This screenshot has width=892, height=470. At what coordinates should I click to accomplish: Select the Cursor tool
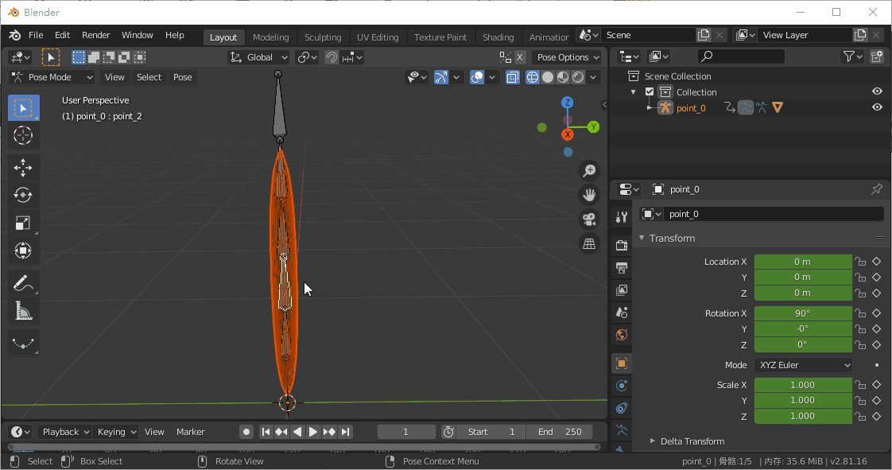click(23, 135)
